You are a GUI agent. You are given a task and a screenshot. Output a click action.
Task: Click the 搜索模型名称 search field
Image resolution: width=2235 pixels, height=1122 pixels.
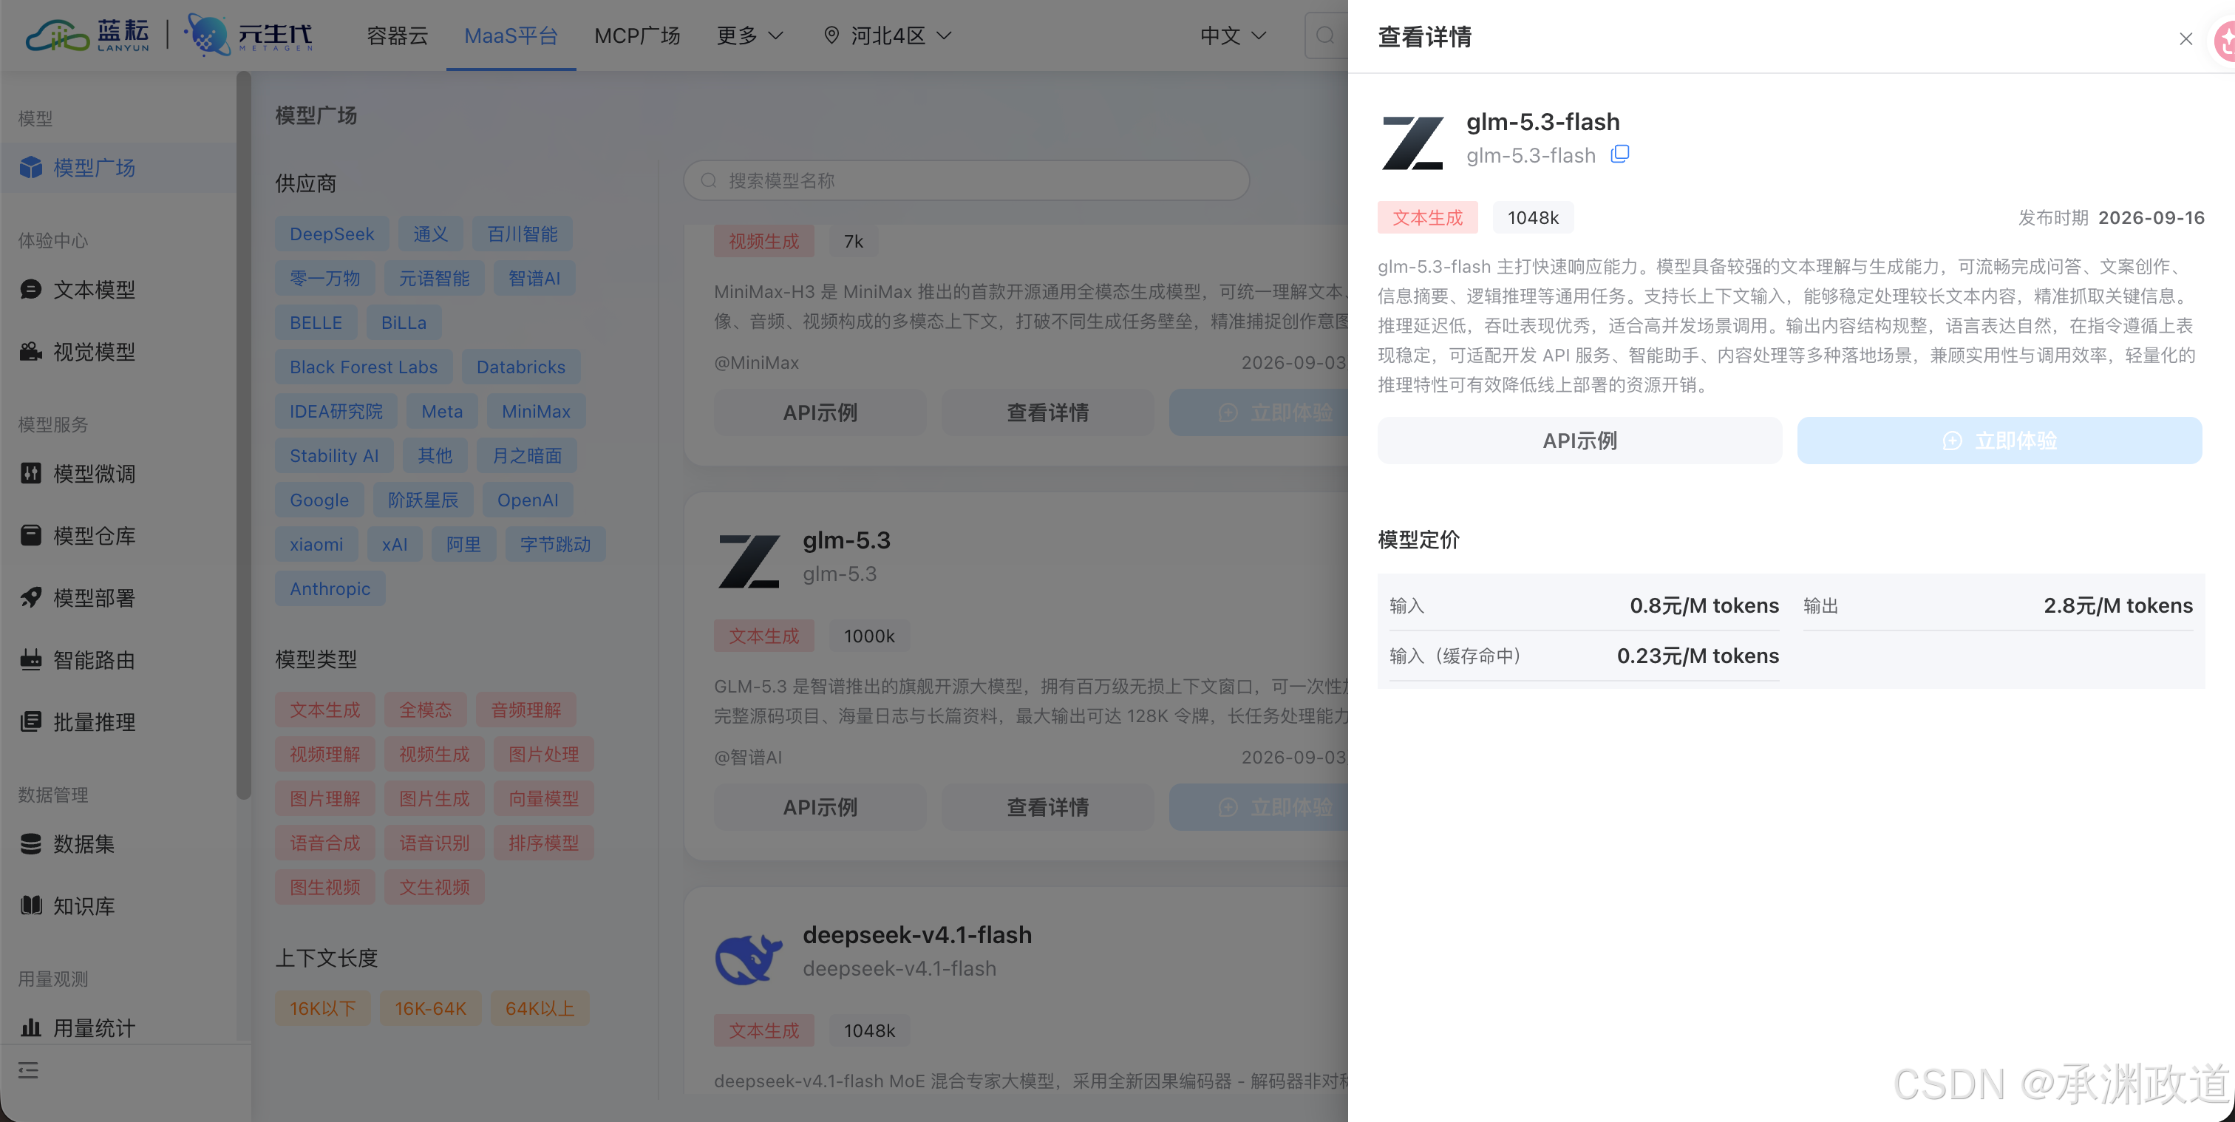pyautogui.click(x=967, y=180)
